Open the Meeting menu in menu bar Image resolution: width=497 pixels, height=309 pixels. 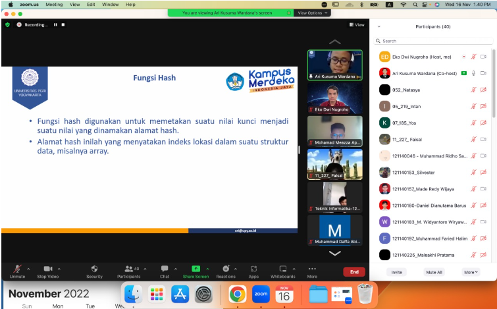click(x=54, y=4)
